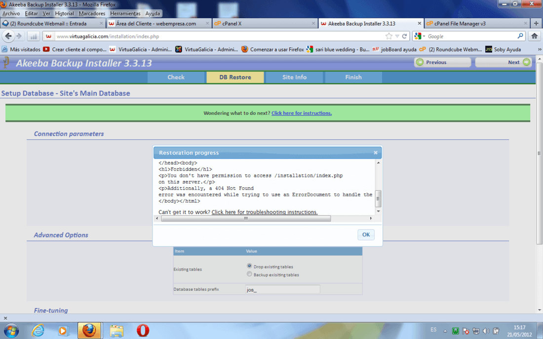Select Backup existing tables option
Screen dimensions: 543x339
[x=249, y=274]
